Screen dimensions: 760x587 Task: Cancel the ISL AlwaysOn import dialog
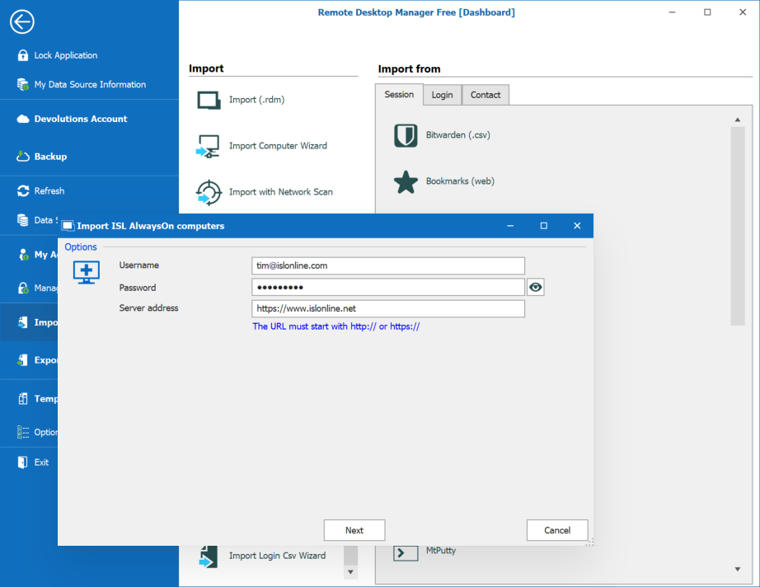coord(557,530)
